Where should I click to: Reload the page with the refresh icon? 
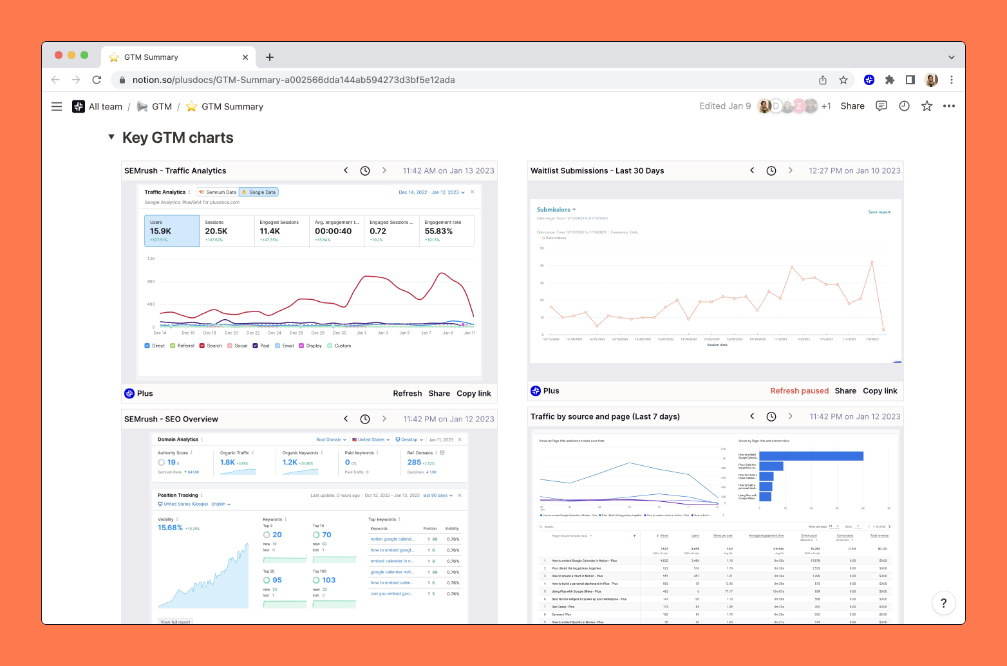click(x=97, y=80)
